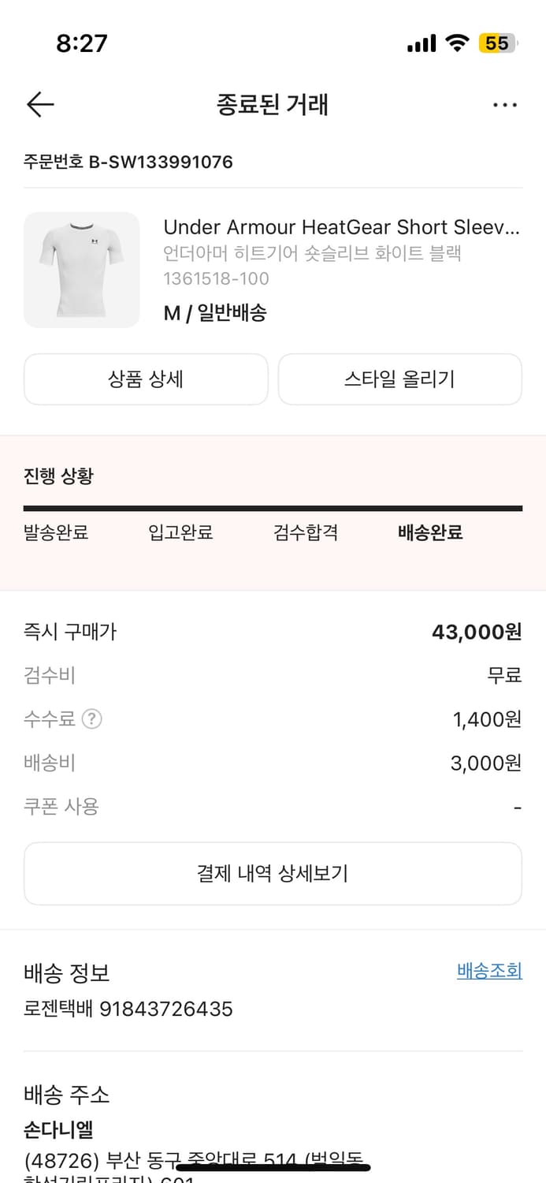Image resolution: width=546 pixels, height=1183 pixels.
Task: Select the 발송완료 progress stage
Action: tap(55, 532)
